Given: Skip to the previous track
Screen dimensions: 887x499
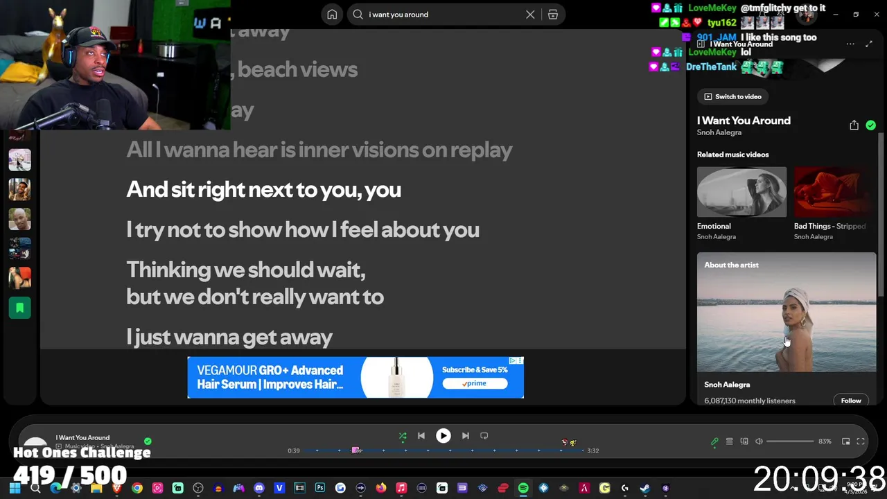Looking at the screenshot, I should [421, 436].
